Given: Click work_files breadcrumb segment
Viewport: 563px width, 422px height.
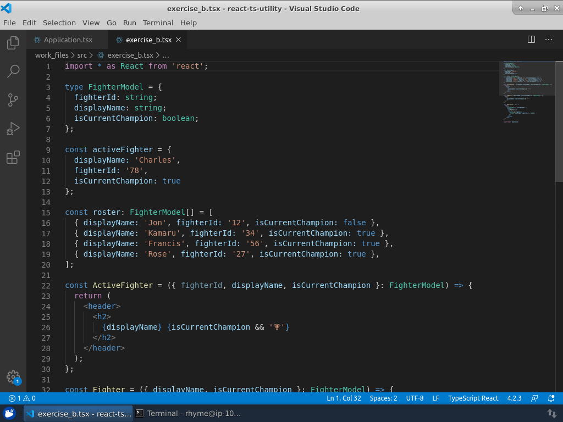Looking at the screenshot, I should [52, 55].
